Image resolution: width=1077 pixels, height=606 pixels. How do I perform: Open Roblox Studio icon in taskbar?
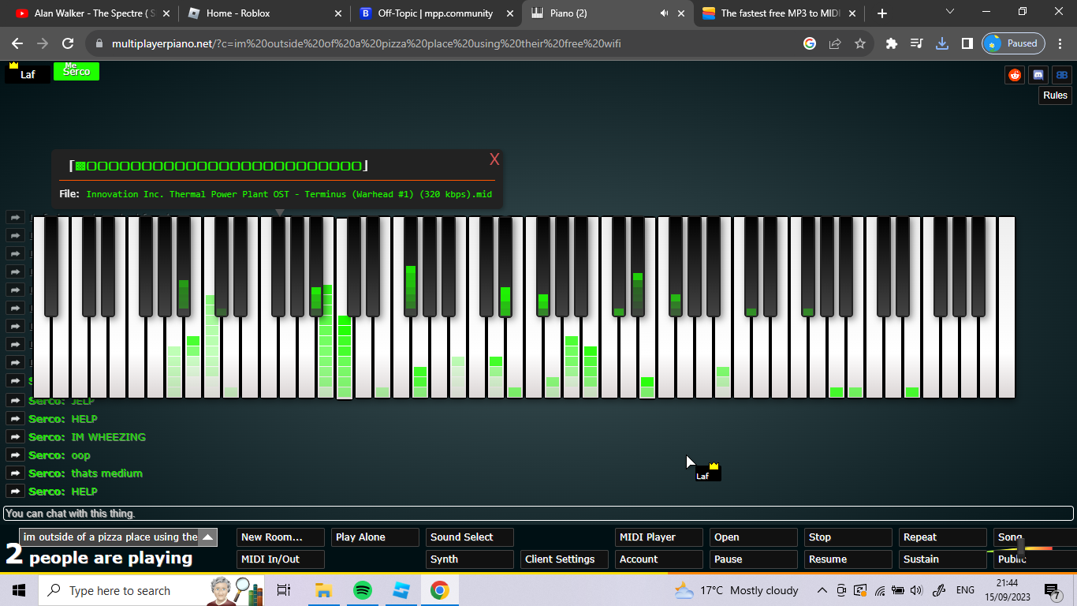pos(402,590)
